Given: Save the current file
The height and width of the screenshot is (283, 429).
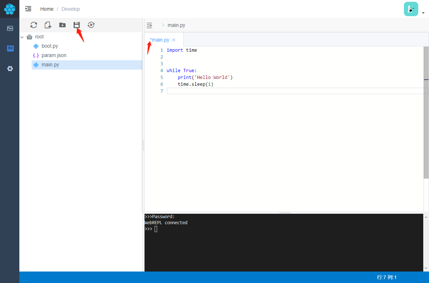Looking at the screenshot, I should click(x=77, y=25).
